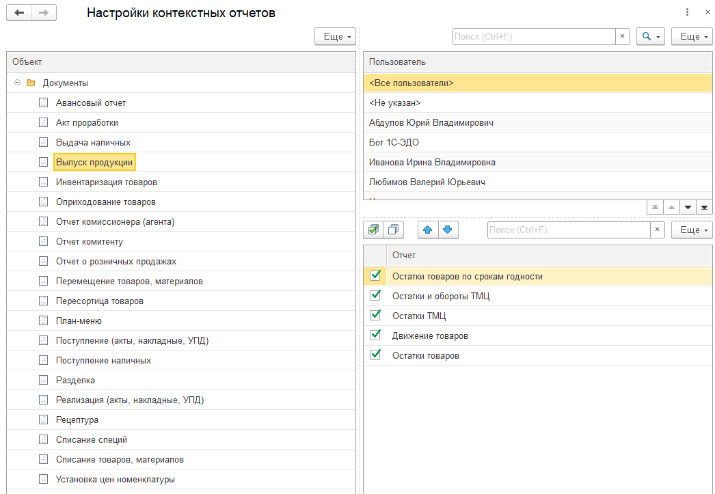Image resolution: width=715 pixels, height=494 pixels.
Task: Open the 'Еще' menu of the reports panel
Action: pyautogui.click(x=692, y=230)
